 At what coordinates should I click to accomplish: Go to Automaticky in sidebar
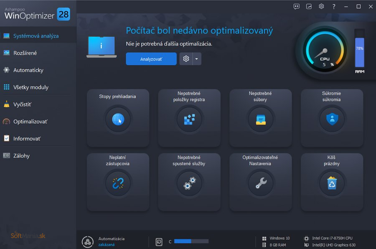pyautogui.click(x=38, y=70)
